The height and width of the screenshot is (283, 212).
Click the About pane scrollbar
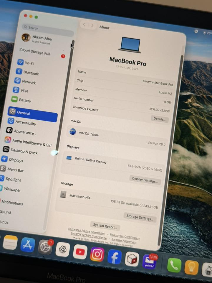tap(170, 150)
